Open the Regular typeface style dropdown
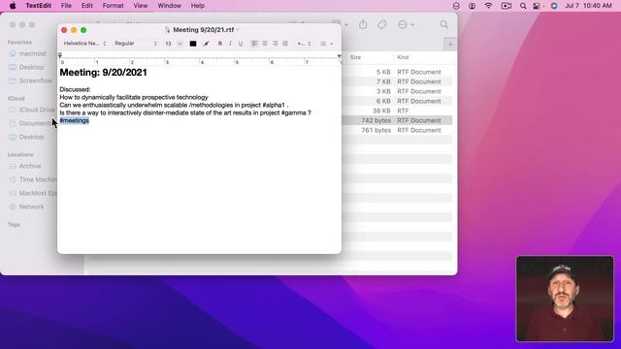The height and width of the screenshot is (349, 621). (x=136, y=44)
